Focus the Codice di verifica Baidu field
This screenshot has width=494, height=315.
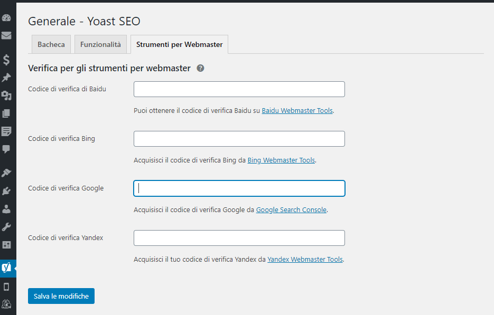click(239, 89)
